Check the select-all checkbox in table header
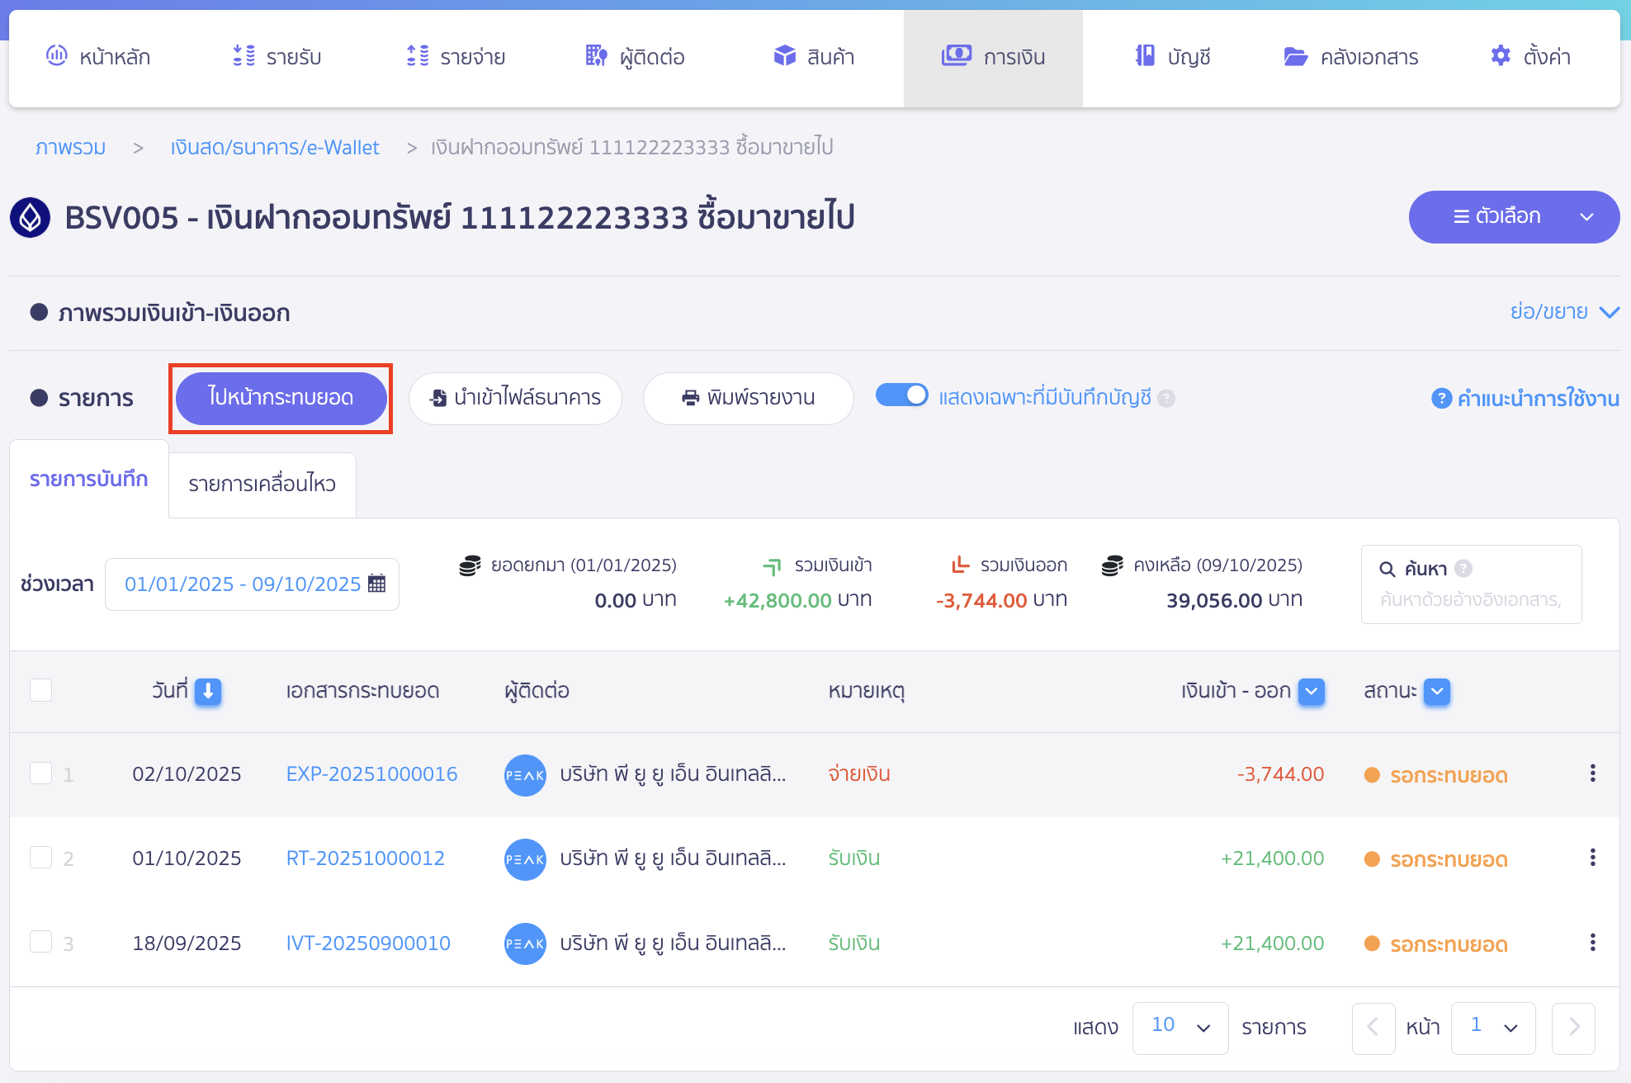1631x1083 pixels. 40,690
